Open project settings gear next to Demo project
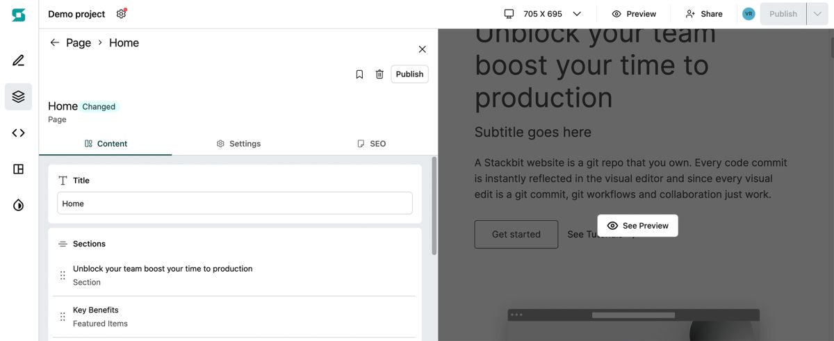 coord(122,14)
